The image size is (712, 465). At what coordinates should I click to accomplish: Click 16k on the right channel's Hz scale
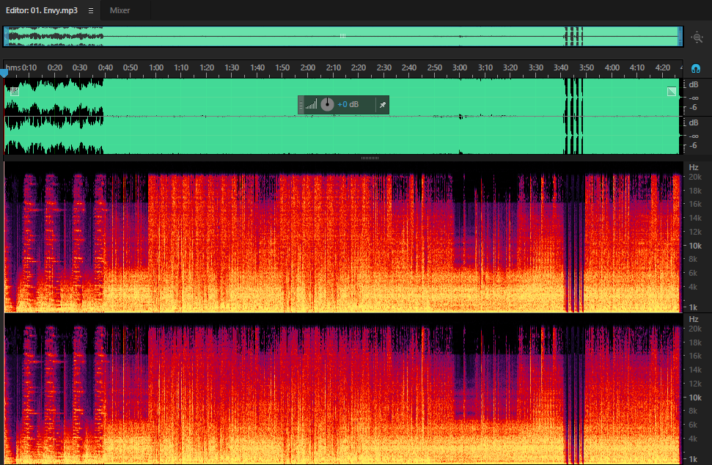coord(694,356)
